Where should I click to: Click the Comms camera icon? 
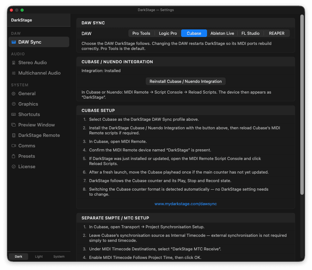tap(14, 146)
